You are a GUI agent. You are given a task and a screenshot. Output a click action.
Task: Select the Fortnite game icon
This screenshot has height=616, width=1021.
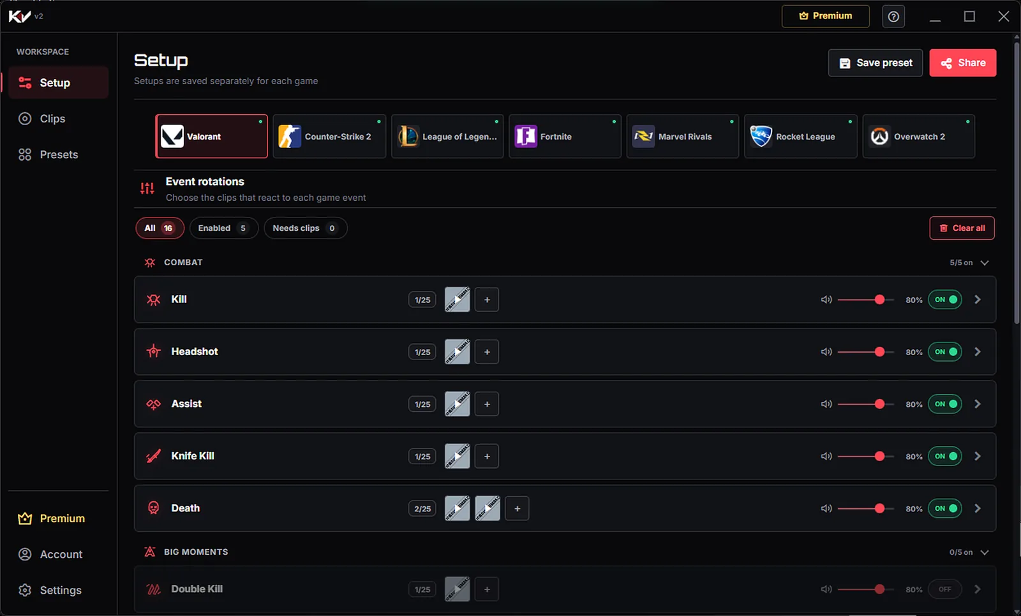[526, 136]
